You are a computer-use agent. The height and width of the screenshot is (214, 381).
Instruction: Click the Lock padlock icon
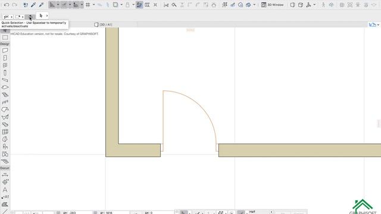[127, 5]
